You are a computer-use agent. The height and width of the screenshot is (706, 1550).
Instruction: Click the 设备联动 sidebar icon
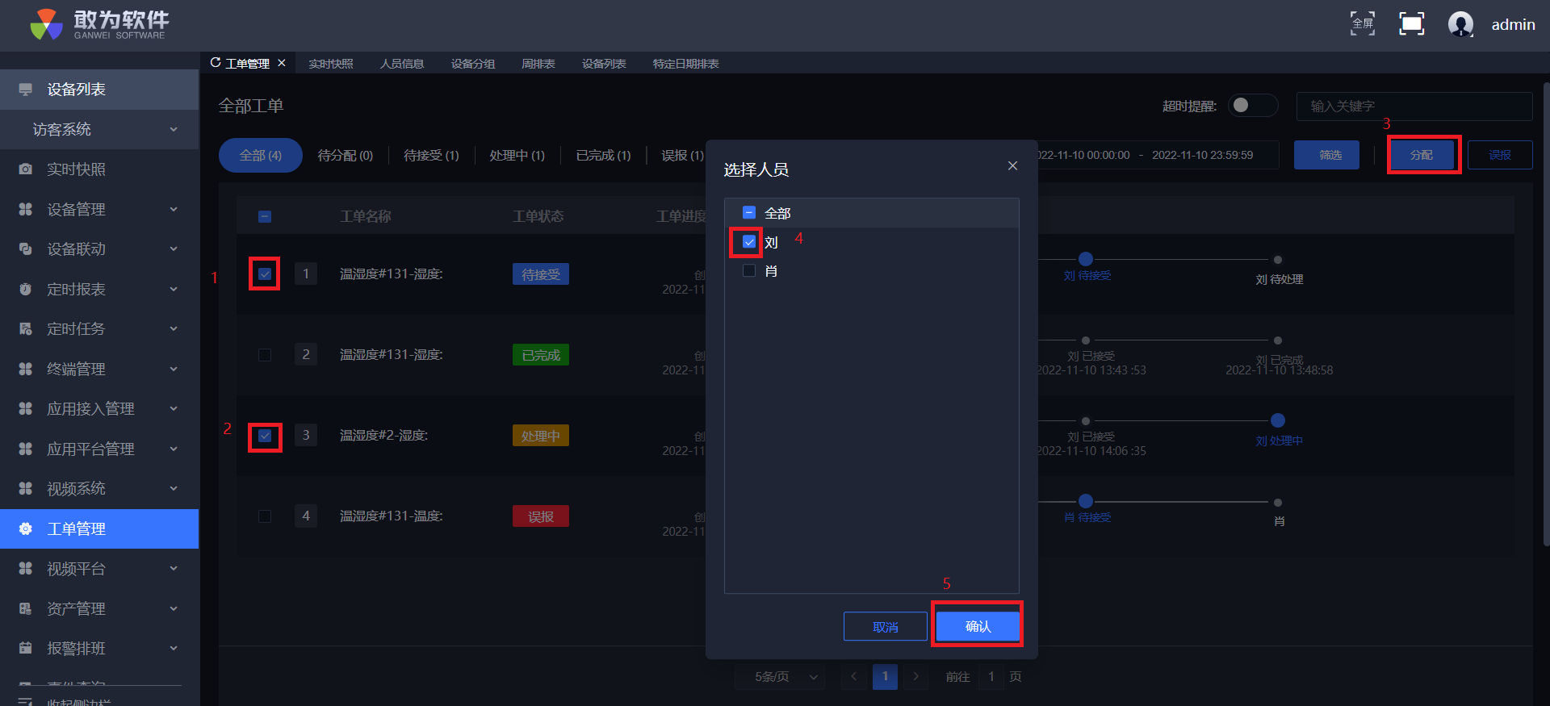pos(26,249)
